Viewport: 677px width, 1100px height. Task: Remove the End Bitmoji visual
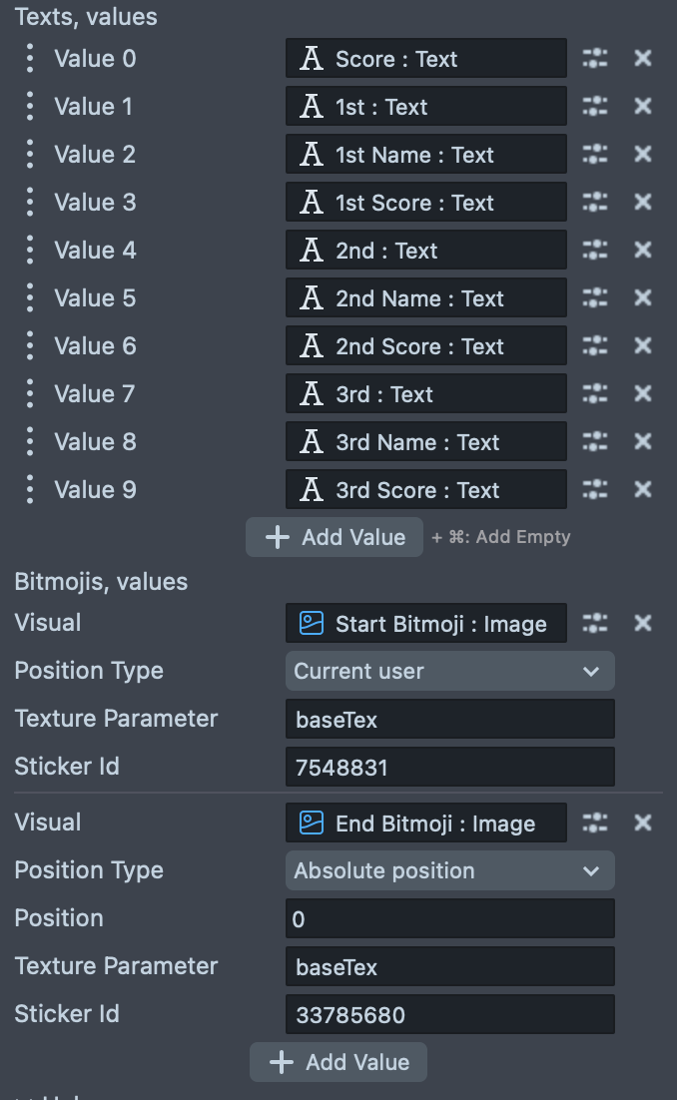tap(643, 824)
